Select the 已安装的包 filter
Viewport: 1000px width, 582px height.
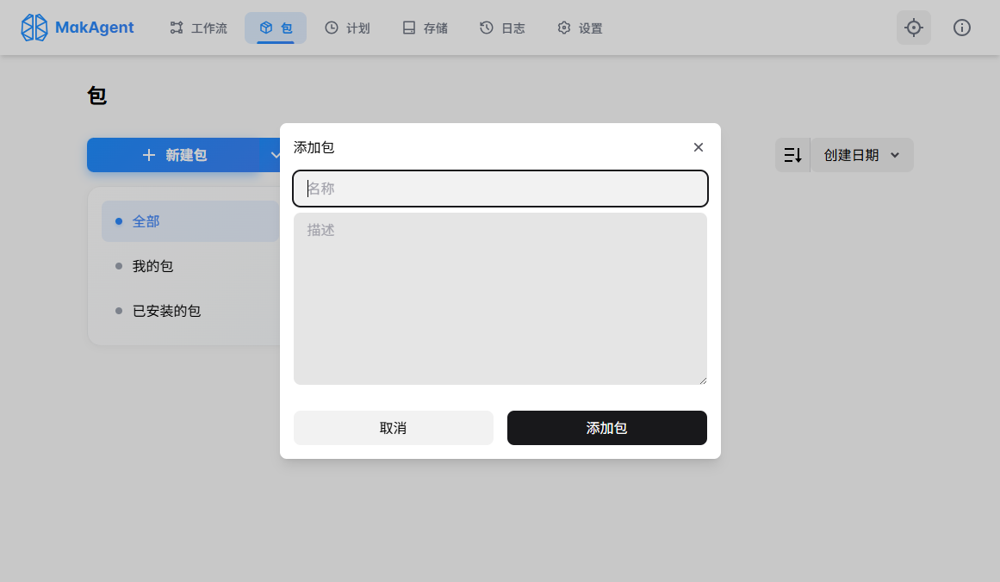tap(166, 311)
